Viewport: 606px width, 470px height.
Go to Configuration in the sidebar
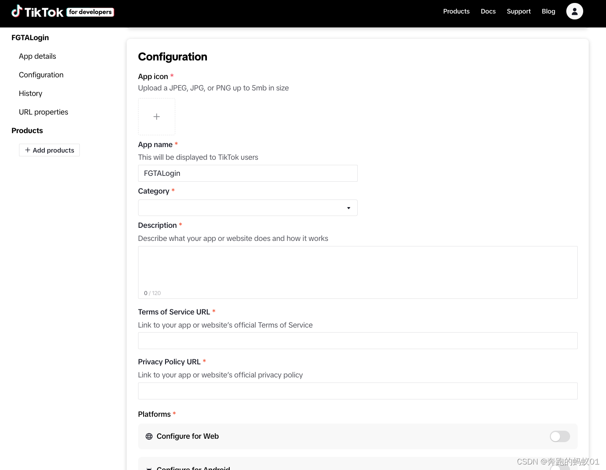41,75
